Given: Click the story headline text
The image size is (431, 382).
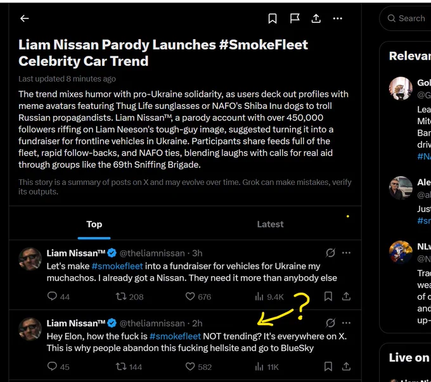Looking at the screenshot, I should coord(163,53).
